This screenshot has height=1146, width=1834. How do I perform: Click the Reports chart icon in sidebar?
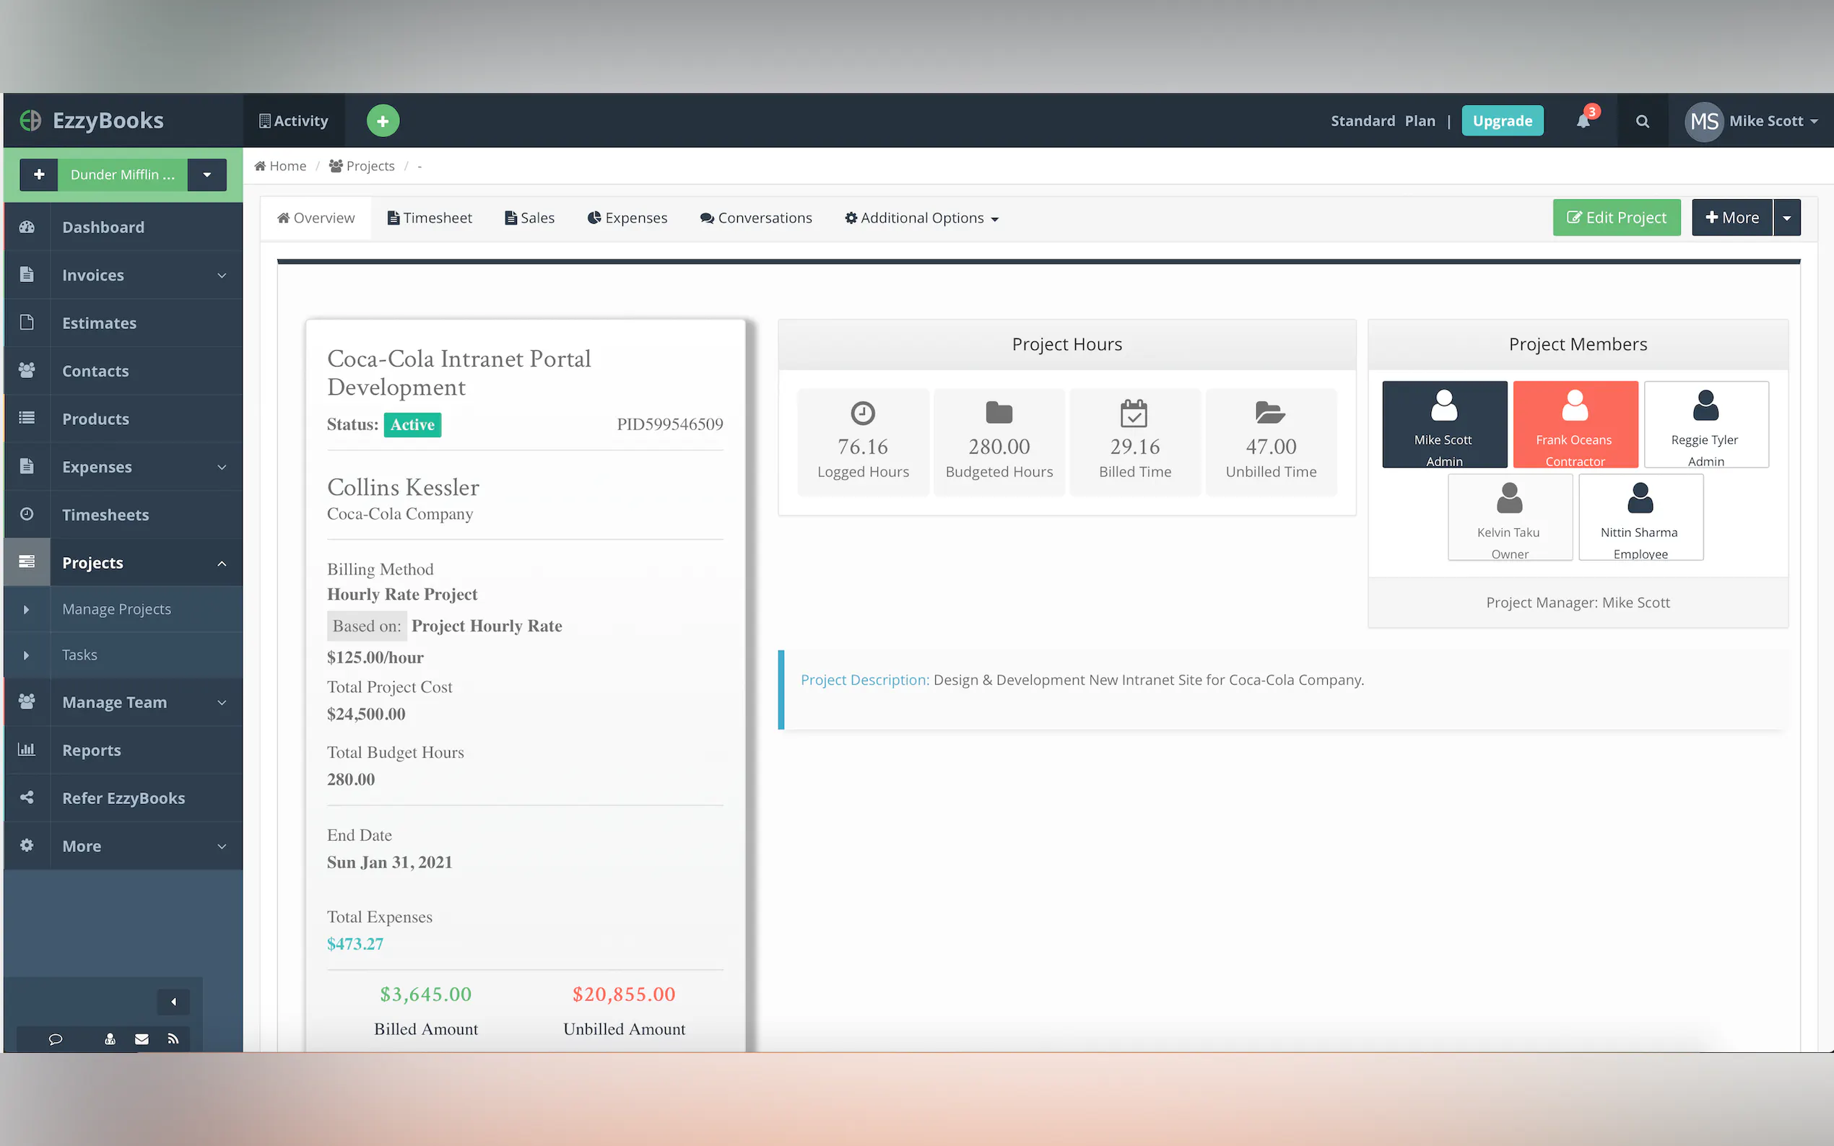tap(27, 750)
